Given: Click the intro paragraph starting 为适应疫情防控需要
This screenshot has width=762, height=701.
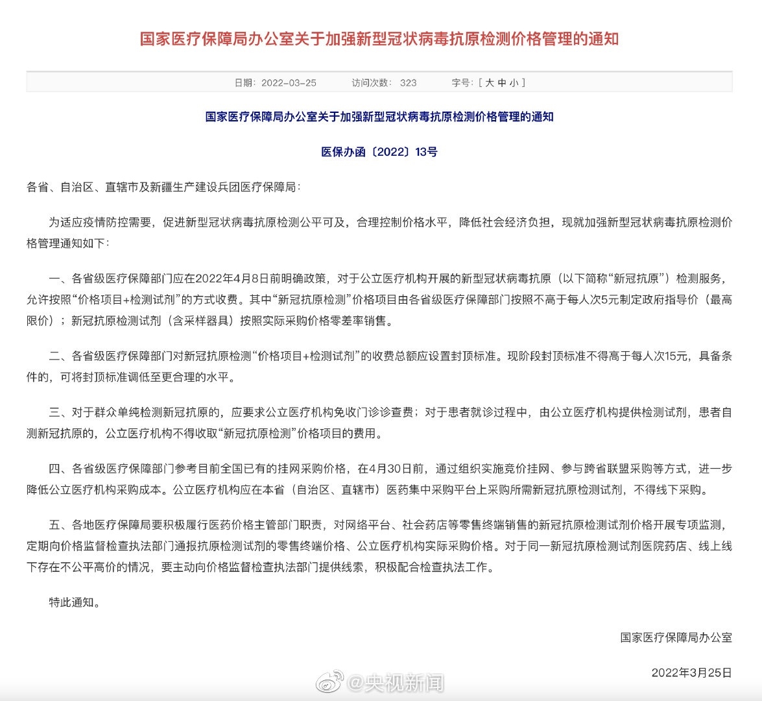Looking at the screenshot, I should click(x=379, y=232).
